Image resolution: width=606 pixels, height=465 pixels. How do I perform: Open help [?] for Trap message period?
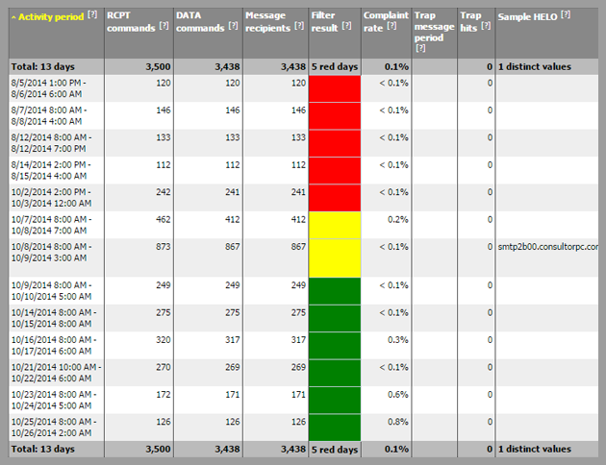(x=420, y=48)
